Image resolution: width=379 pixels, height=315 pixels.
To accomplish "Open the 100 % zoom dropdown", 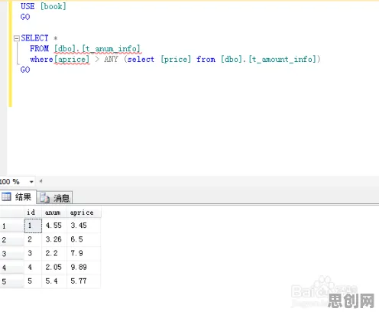I will tap(31, 182).
